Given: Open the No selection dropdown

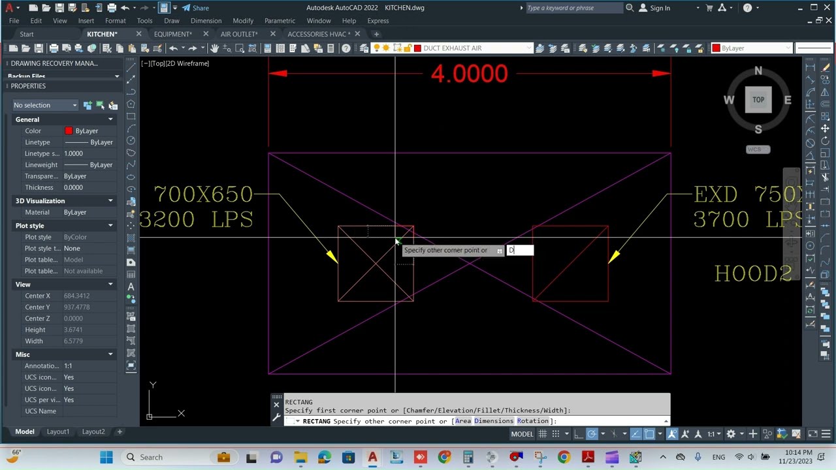Looking at the screenshot, I should point(45,105).
